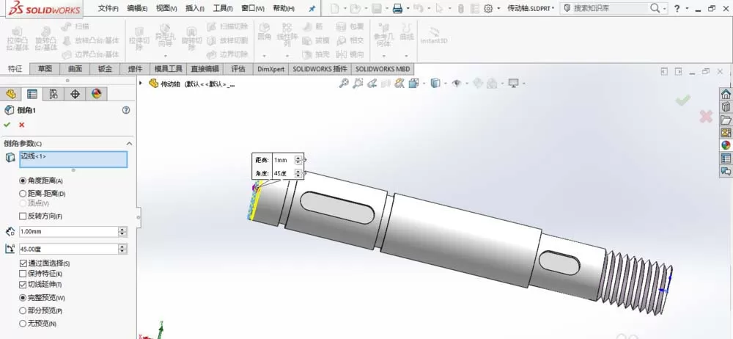Viewport: 733px width, 339px height.
Task: Expand the 传动轴 feature tree arrow
Action: 141,84
